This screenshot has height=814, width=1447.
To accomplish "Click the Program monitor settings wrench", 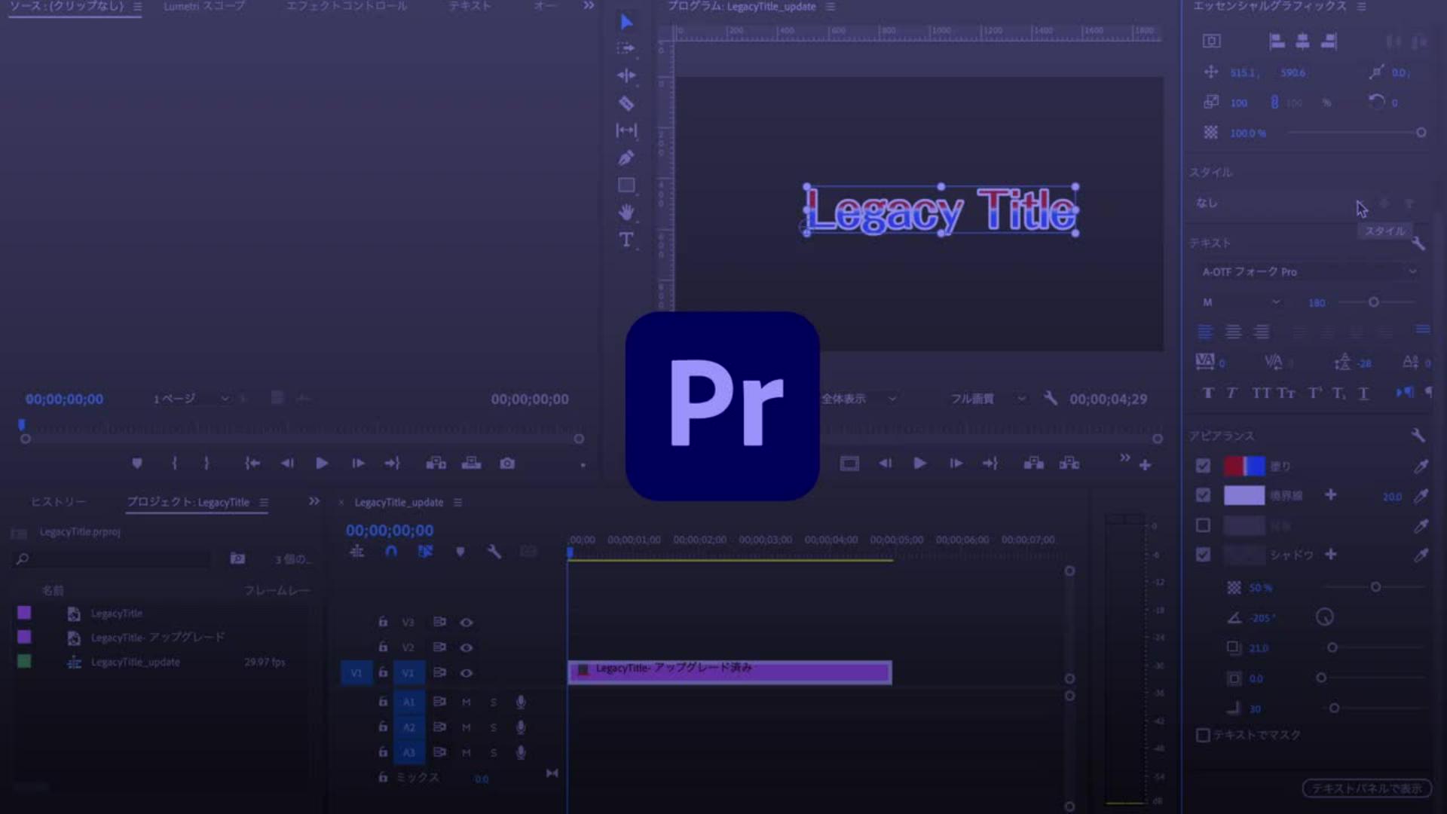I will tap(1051, 398).
